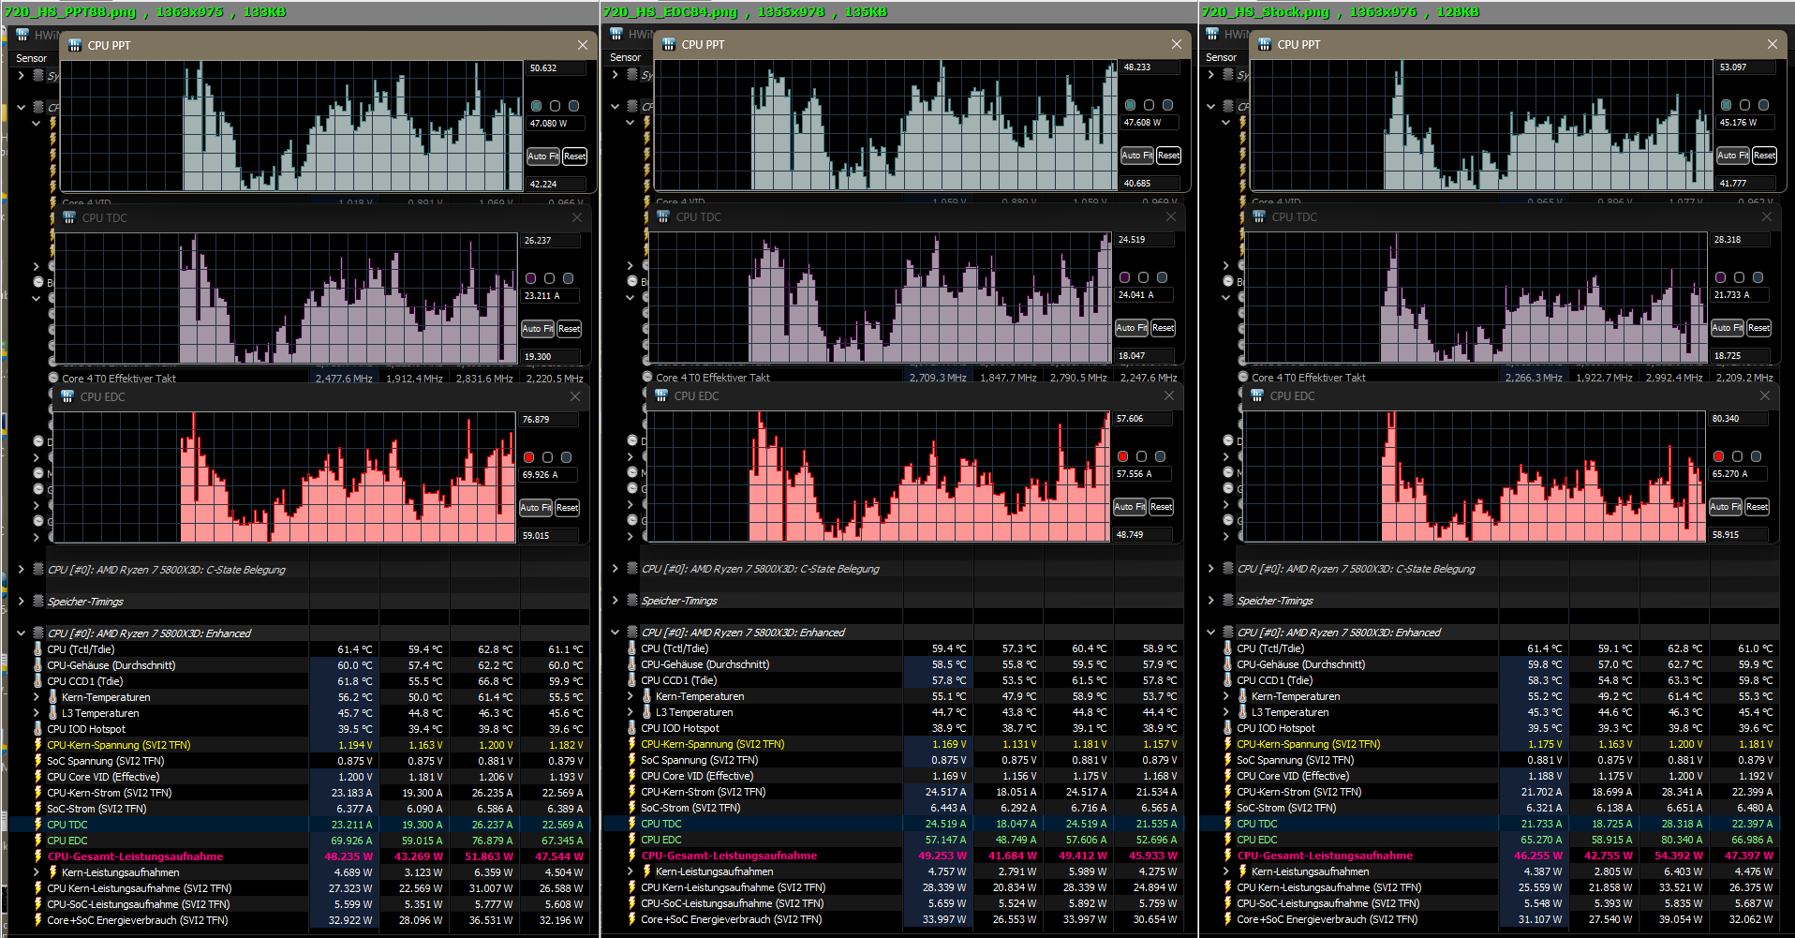Expand Kern-Leistungsaufnahmen in EDC84 screenshot
Screen dimensions: 1795x938
click(x=630, y=871)
